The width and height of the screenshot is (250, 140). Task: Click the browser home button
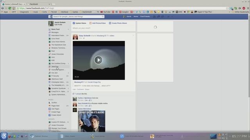coord(14,8)
